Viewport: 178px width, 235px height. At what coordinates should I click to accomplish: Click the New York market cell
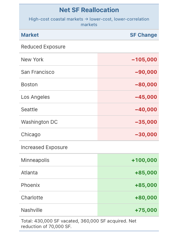[58, 59]
